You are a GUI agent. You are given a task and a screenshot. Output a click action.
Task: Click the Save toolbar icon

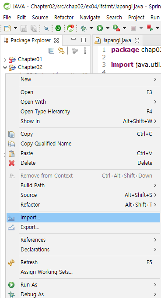pos(24,28)
